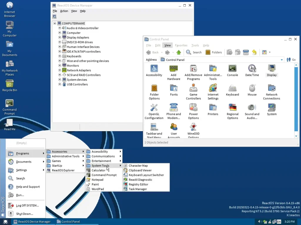Open the OpenGL Configuration applet
This screenshot has width=301, height=225.
pyautogui.click(x=154, y=112)
